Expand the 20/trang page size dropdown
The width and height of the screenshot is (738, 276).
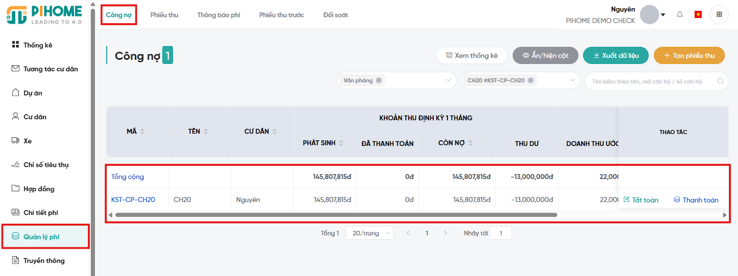369,233
